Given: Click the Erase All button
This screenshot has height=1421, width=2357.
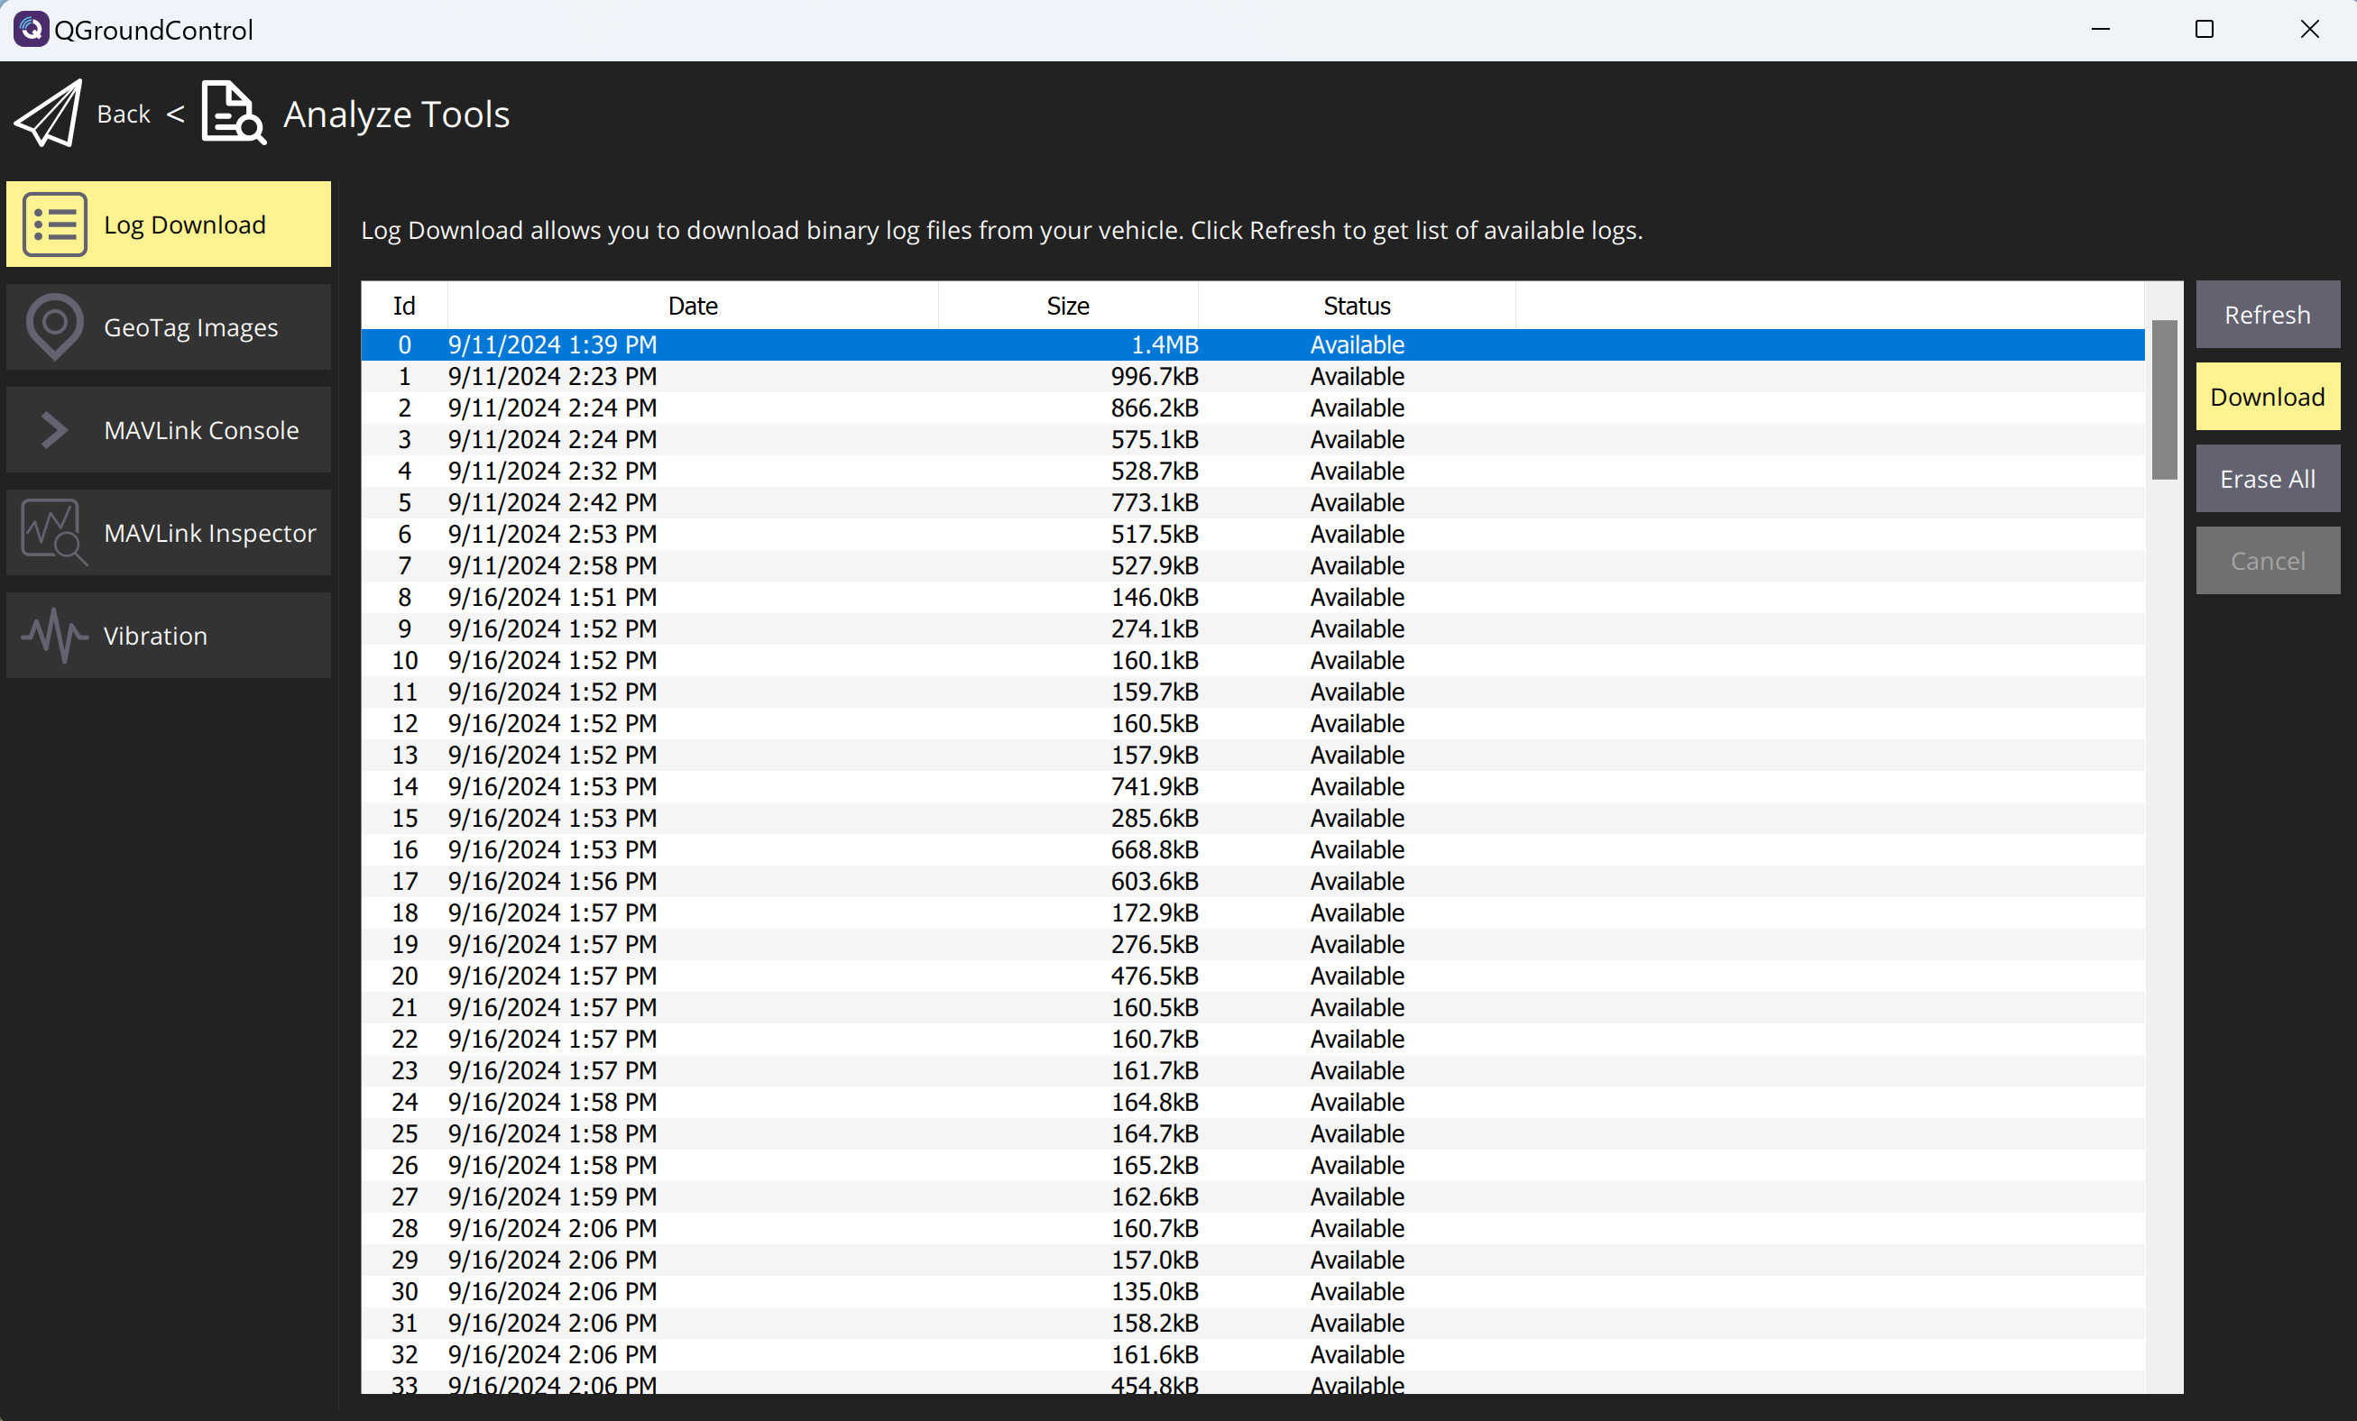Looking at the screenshot, I should tap(2267, 479).
